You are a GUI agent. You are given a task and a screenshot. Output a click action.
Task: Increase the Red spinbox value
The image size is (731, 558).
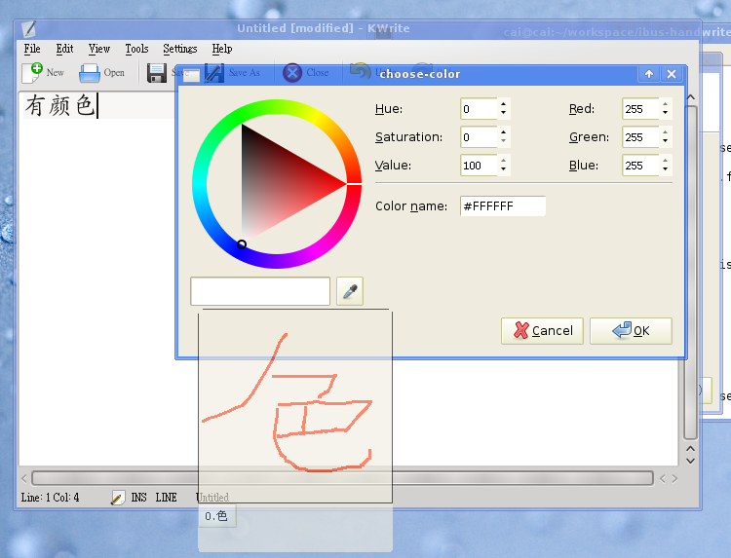coord(665,104)
